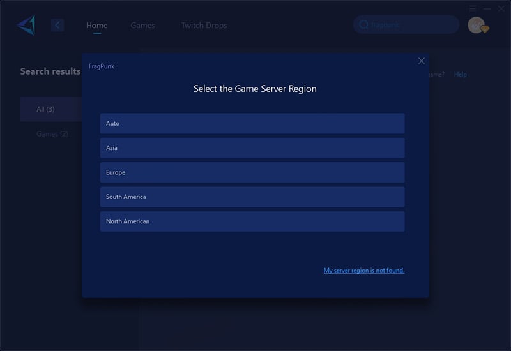
Task: Select the All (3) filter
Action: 51,109
